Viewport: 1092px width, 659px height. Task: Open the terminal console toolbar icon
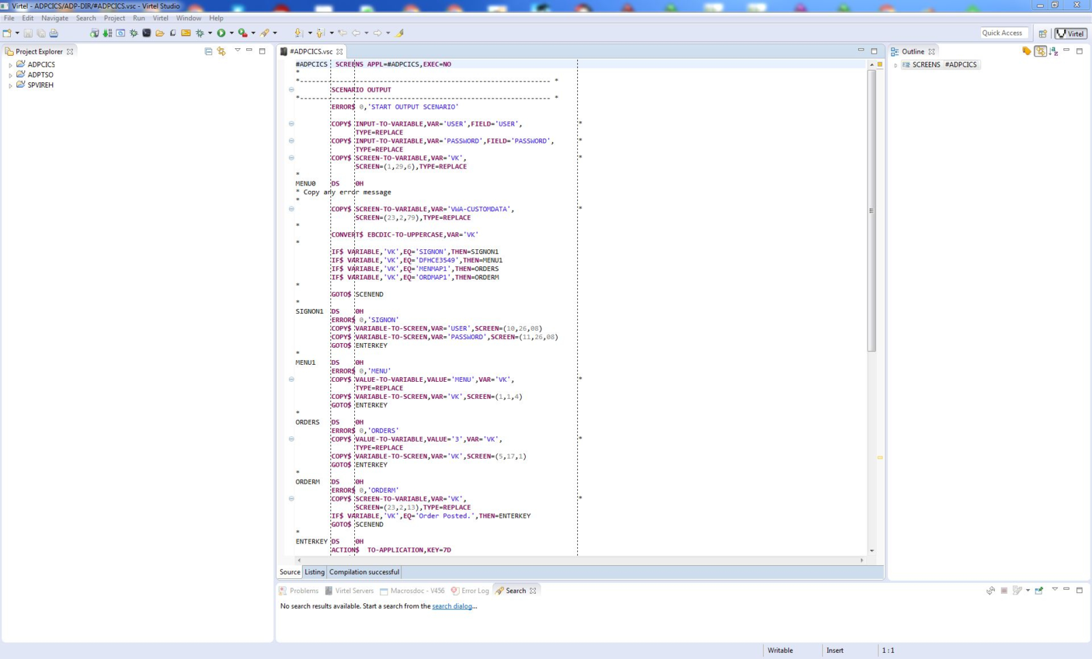tap(146, 33)
